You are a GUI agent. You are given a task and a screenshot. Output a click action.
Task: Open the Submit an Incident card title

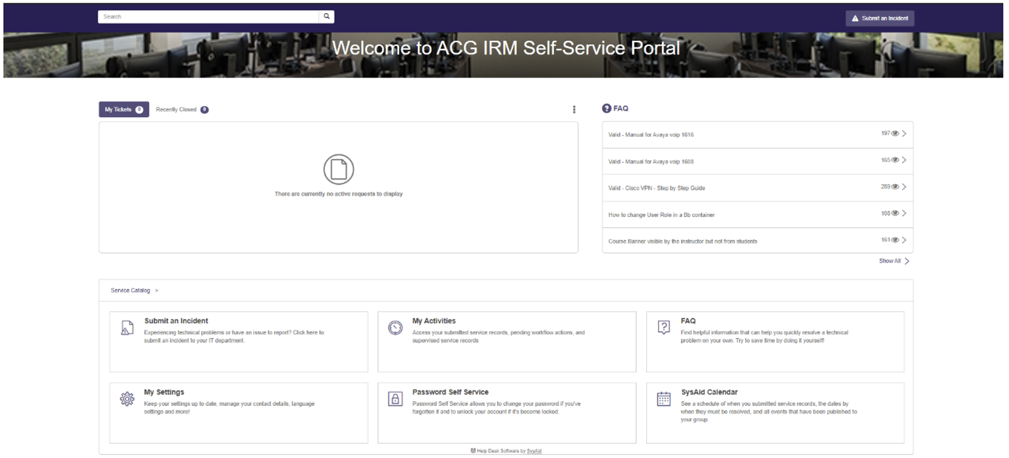[x=176, y=321]
